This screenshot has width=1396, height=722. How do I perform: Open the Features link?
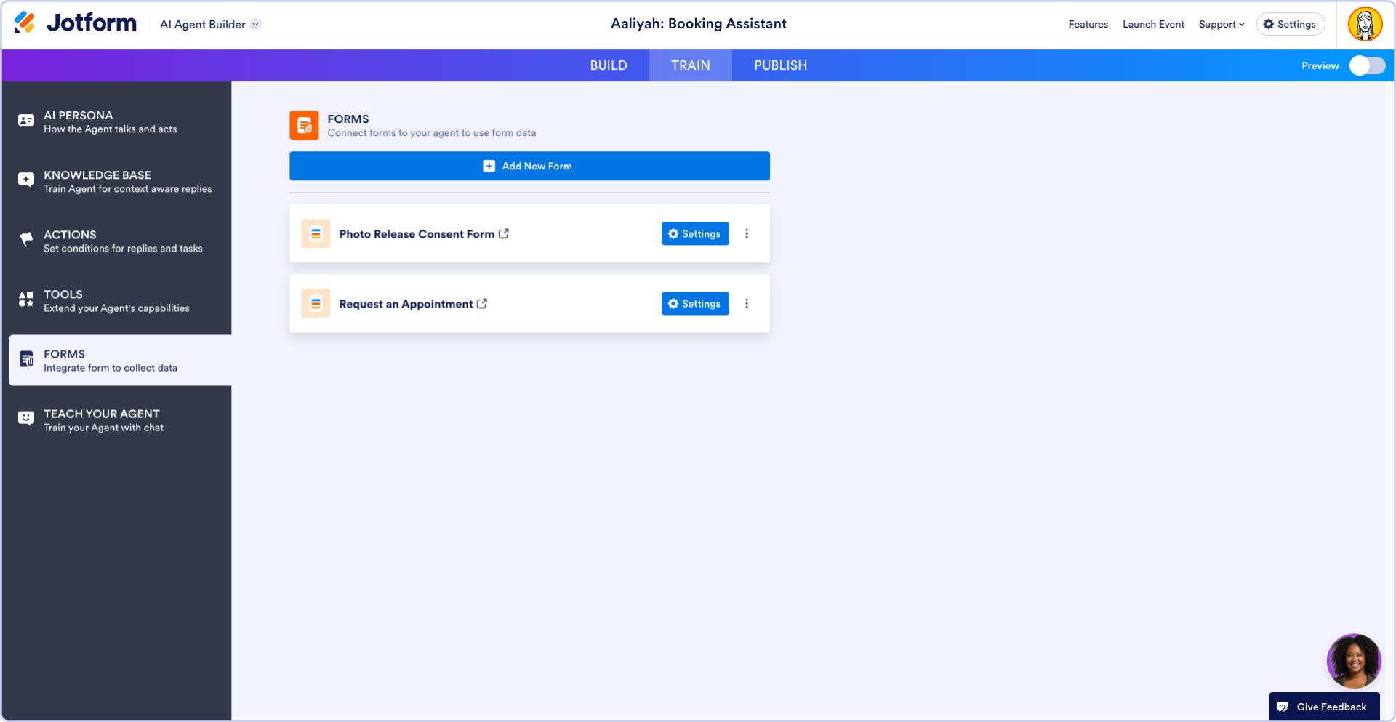point(1088,24)
